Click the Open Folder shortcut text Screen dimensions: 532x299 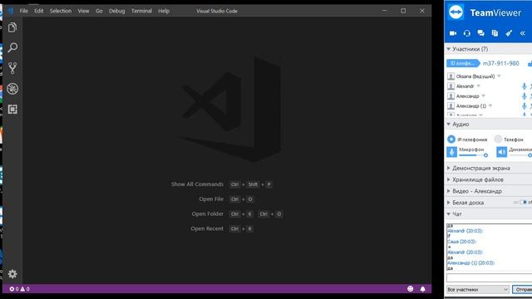point(208,214)
